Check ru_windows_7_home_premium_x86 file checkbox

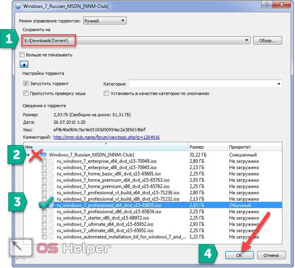click(x=45, y=186)
